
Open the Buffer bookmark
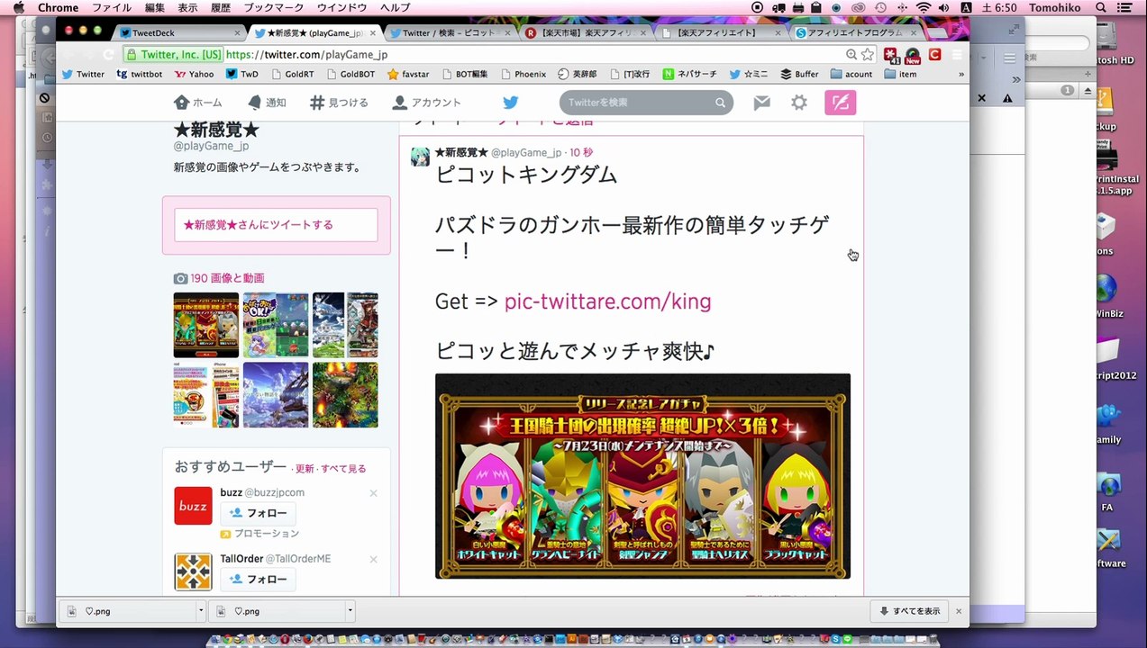click(799, 74)
